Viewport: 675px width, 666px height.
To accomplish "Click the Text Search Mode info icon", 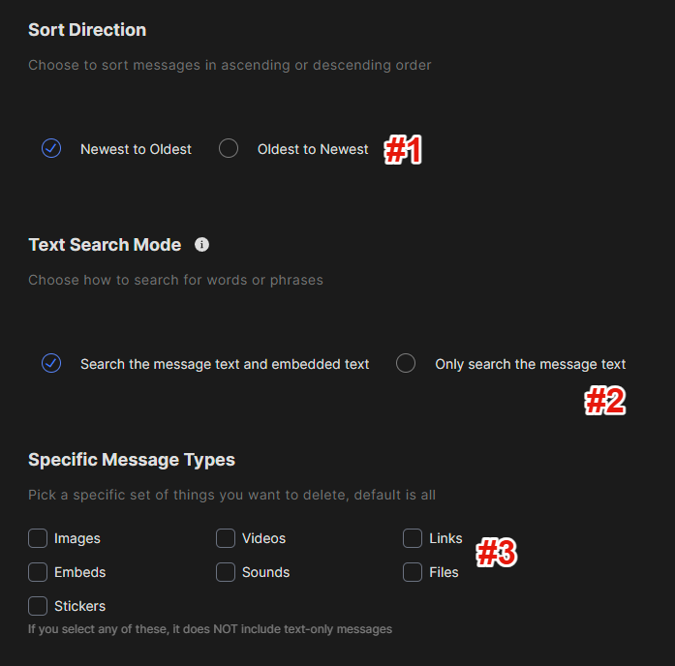I will click(x=201, y=245).
